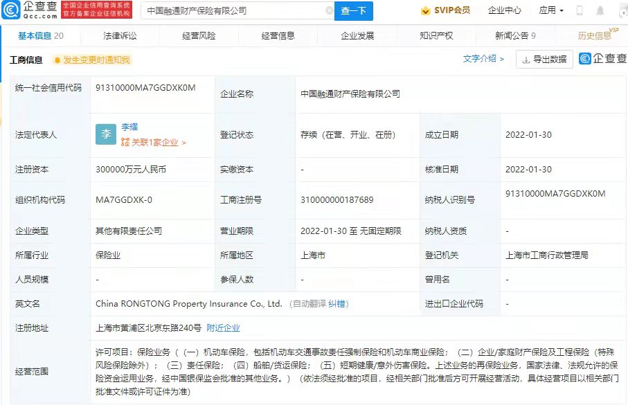
Task: Expand the 应用 dropdown
Action: coord(550,10)
